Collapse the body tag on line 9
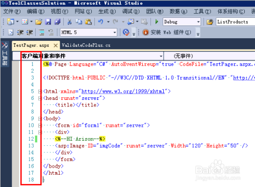Screen dimensions: 255x187 40,119
